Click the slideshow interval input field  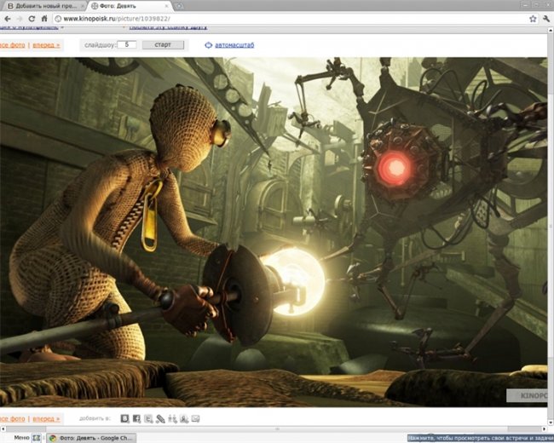pos(127,44)
